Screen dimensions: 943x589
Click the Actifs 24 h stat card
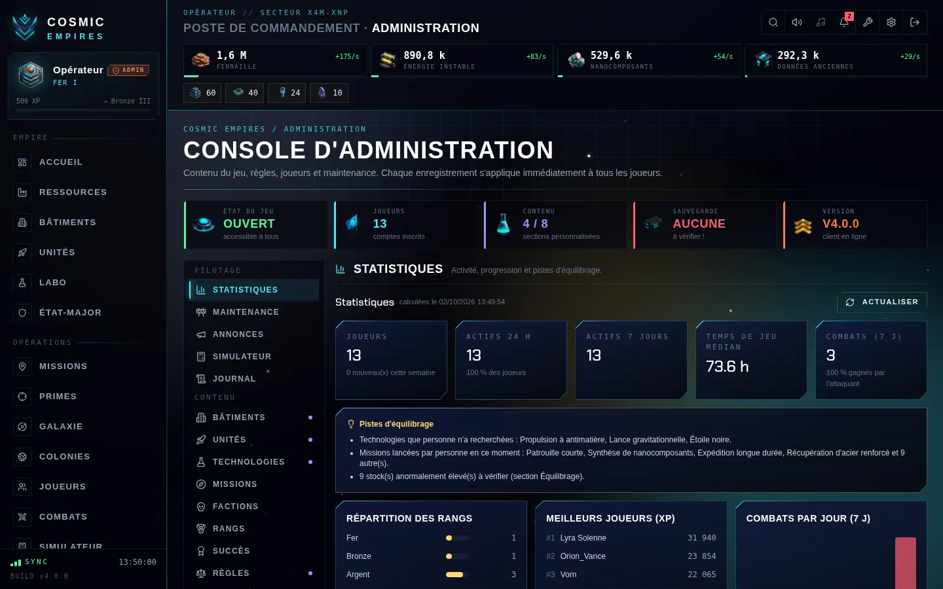click(x=511, y=360)
